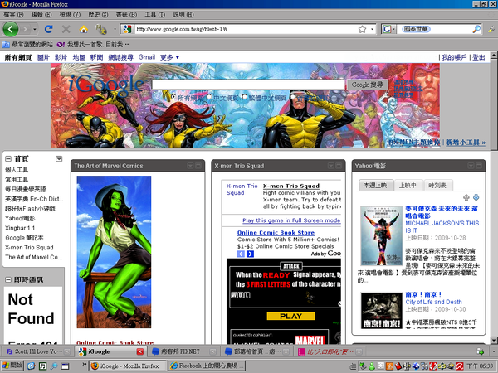
Task: Open the images link in Google navigation
Action: tap(43, 57)
